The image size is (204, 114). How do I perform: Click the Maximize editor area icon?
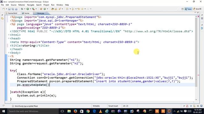click(198, 13)
